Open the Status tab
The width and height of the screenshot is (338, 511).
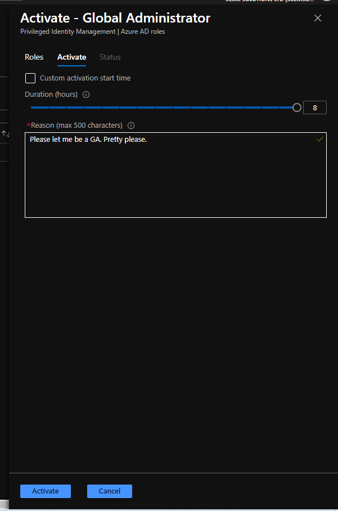110,57
